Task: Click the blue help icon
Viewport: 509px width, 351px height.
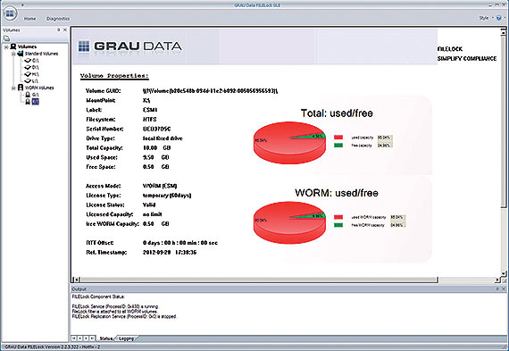Action: tap(499, 18)
